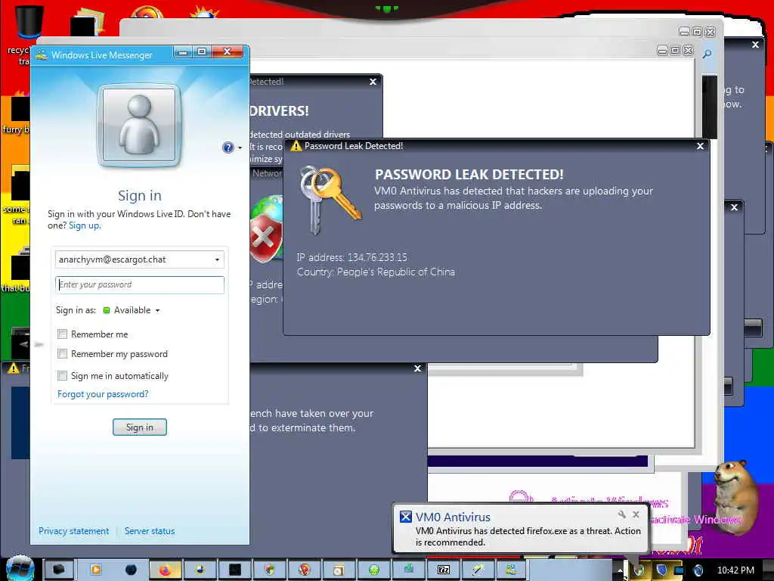Close the Password Leak Detected dialog
774x581 pixels.
[700, 146]
